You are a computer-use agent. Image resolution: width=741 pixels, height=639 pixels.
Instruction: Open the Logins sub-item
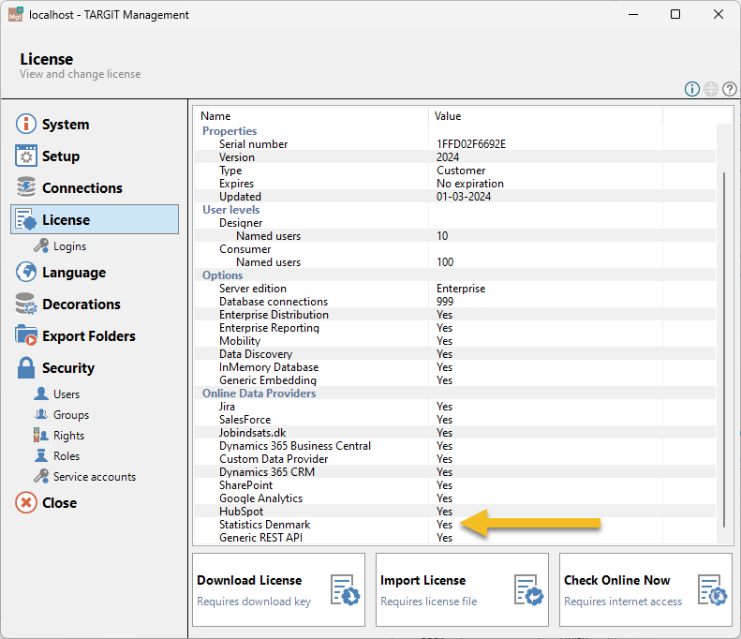[x=69, y=246]
